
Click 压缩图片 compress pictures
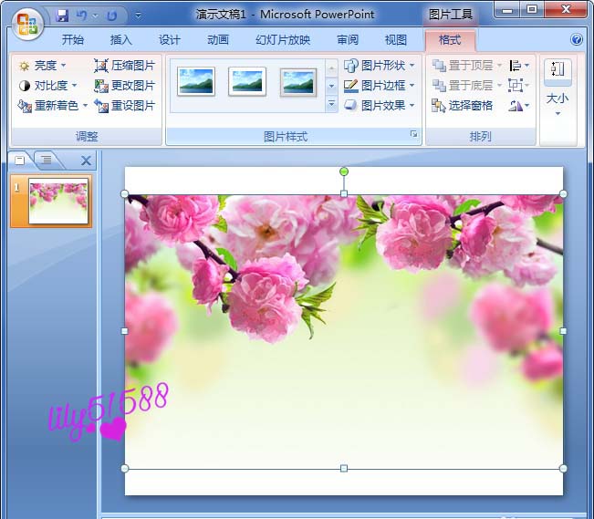[x=125, y=66]
